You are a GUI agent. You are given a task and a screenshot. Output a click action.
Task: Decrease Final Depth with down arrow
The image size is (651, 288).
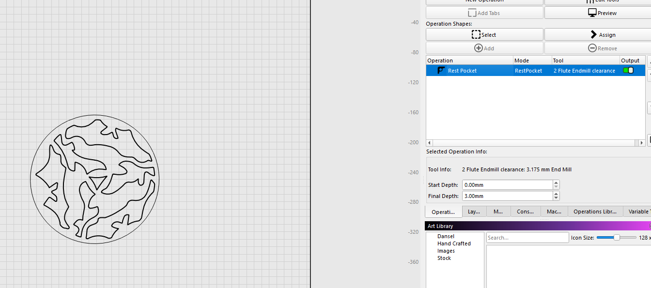click(x=556, y=198)
